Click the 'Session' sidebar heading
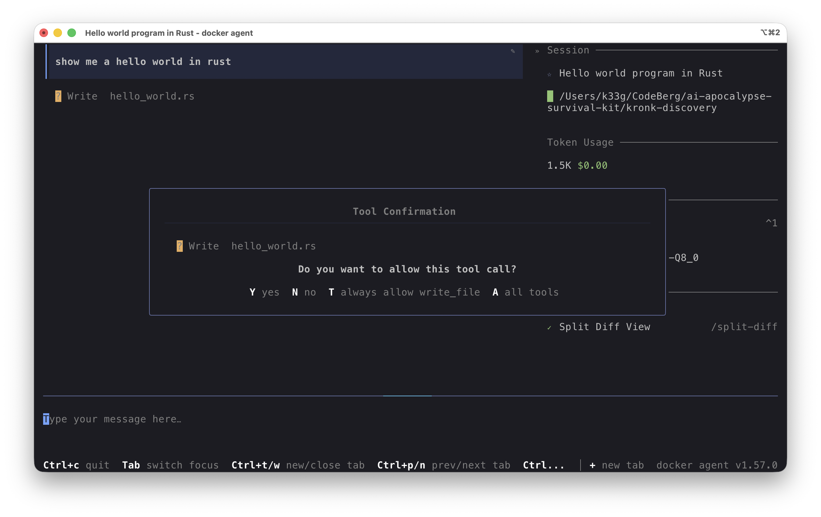The height and width of the screenshot is (517, 821). tap(568, 50)
